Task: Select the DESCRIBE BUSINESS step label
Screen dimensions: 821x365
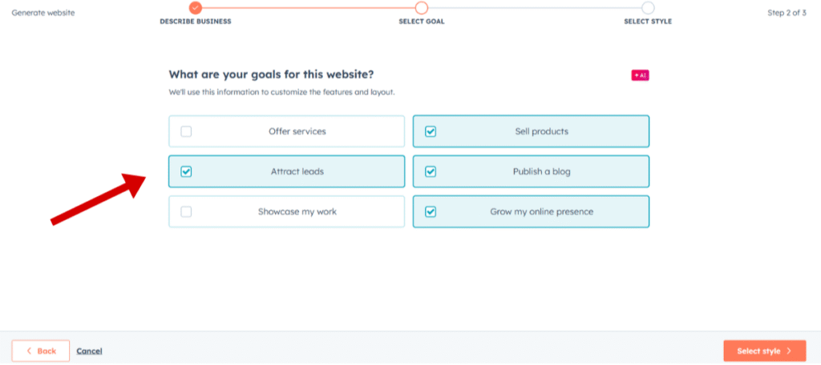Action: tap(196, 22)
